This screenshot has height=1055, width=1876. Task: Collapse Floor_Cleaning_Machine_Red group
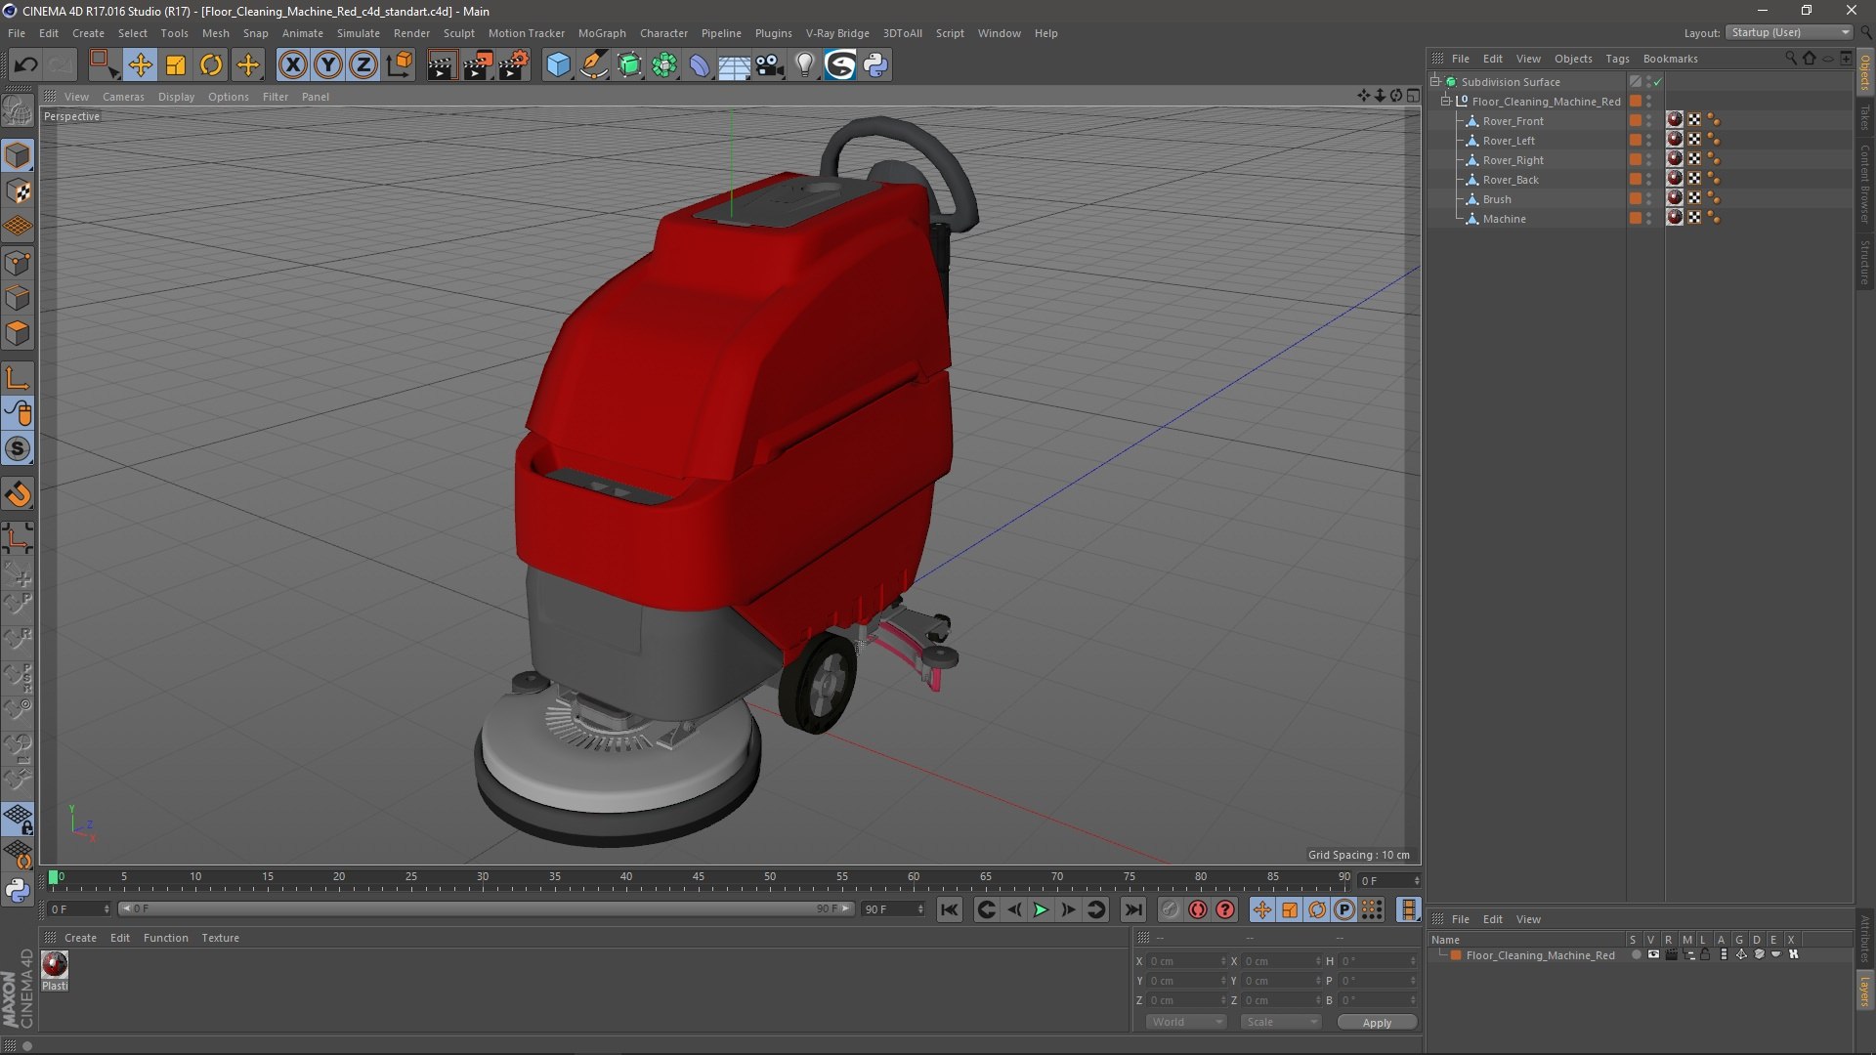coord(1445,102)
